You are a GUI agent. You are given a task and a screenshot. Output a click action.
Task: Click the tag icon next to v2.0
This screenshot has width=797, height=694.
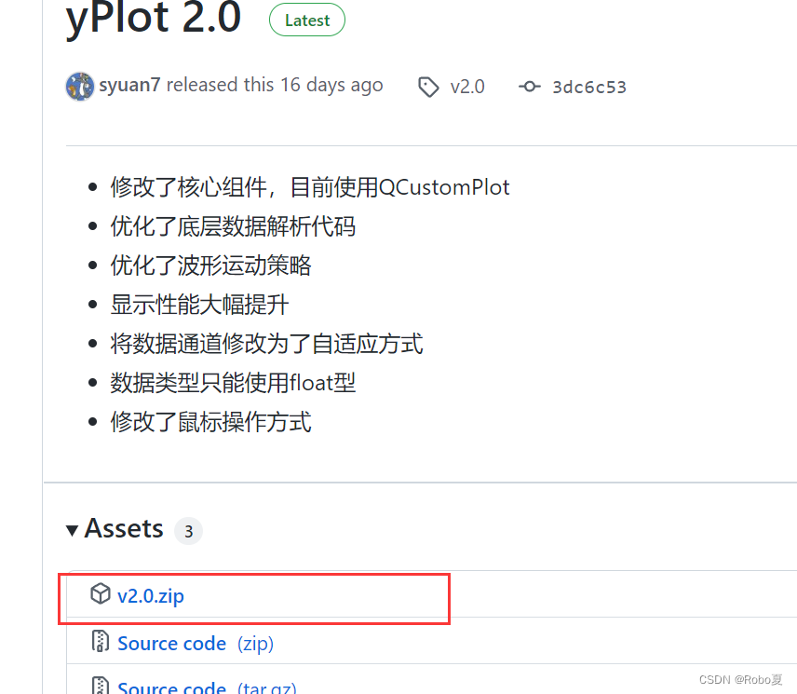pos(428,86)
